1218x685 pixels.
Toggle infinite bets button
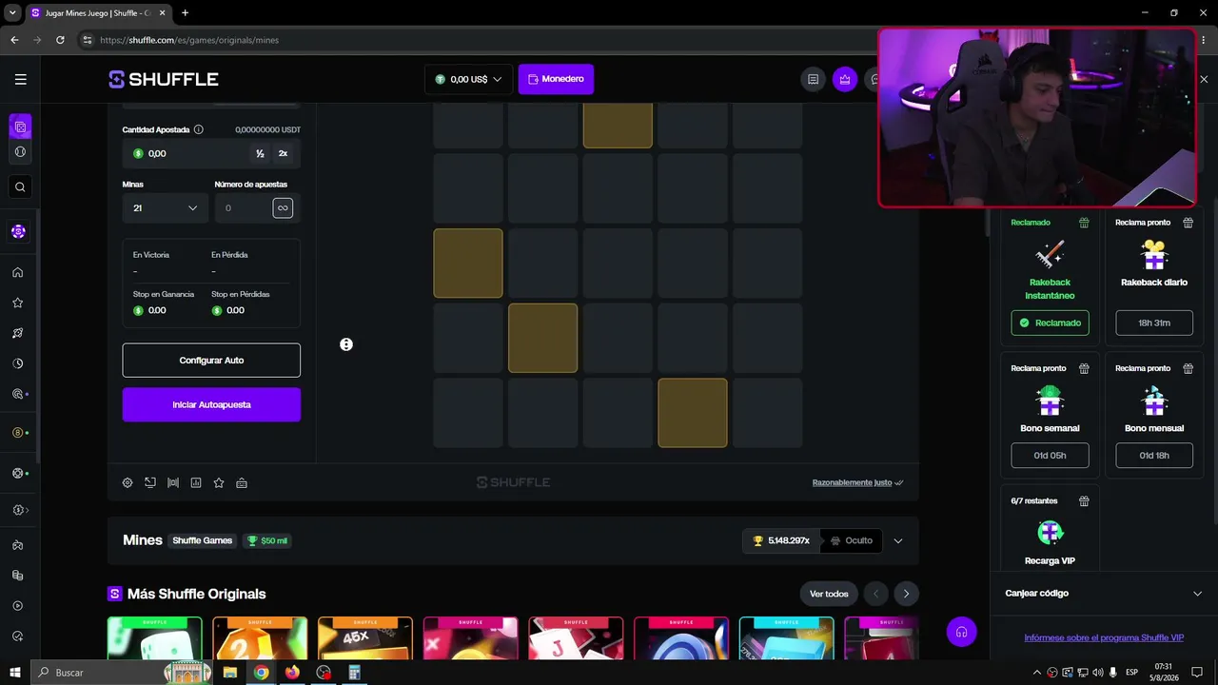point(283,208)
